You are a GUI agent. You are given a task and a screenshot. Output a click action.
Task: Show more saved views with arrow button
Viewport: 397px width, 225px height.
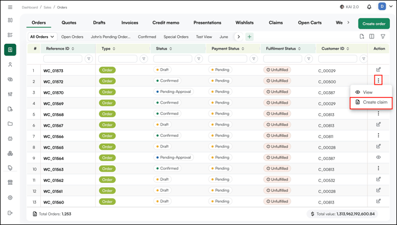click(x=239, y=37)
